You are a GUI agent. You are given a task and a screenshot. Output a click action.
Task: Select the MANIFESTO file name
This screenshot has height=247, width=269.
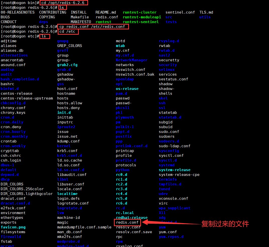pos(81,22)
